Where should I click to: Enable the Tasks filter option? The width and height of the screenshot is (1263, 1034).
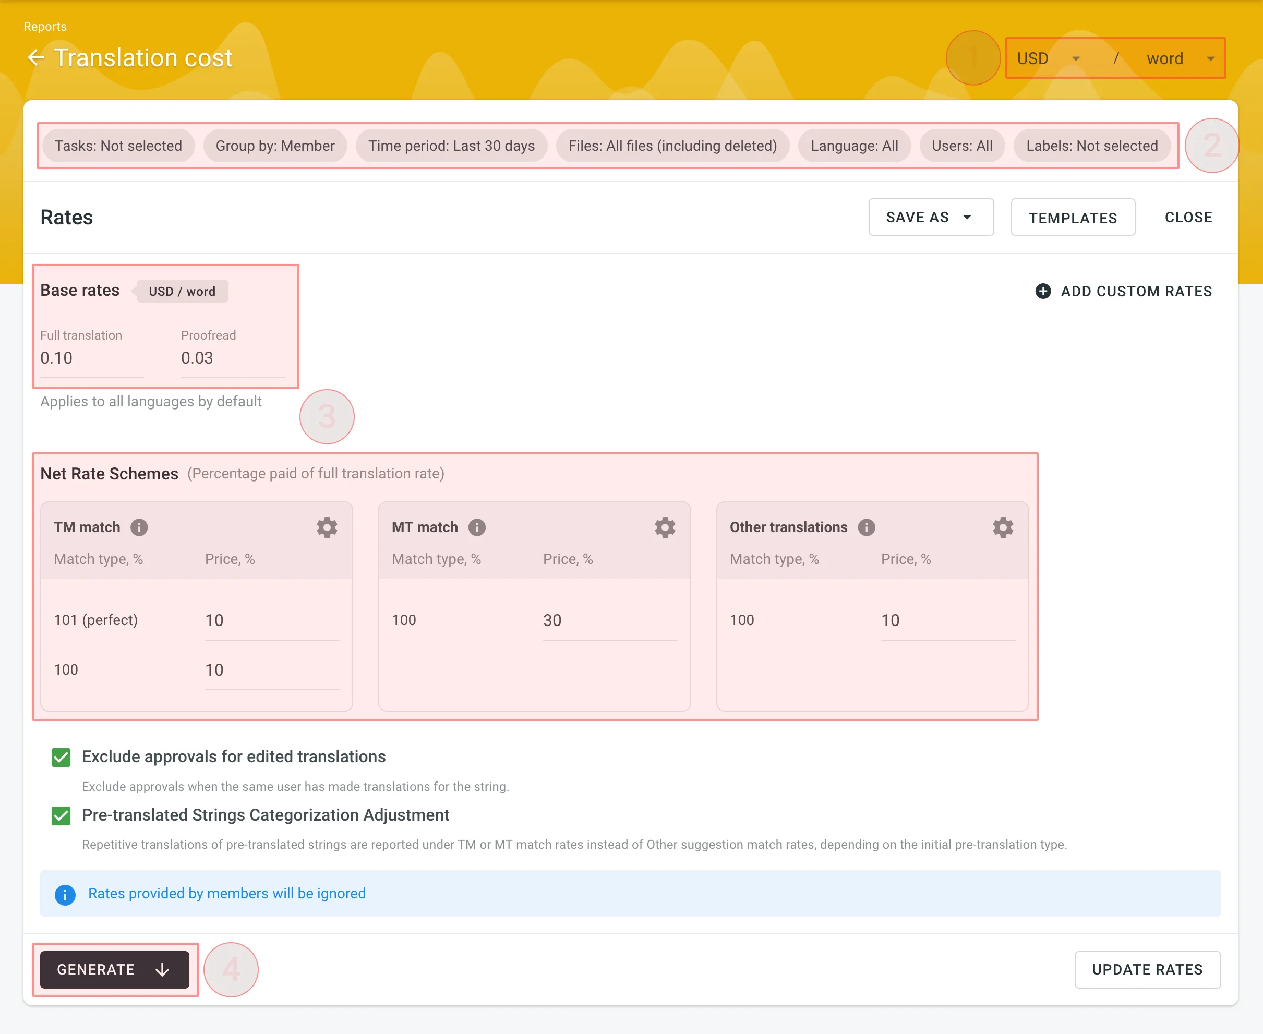[x=118, y=146]
